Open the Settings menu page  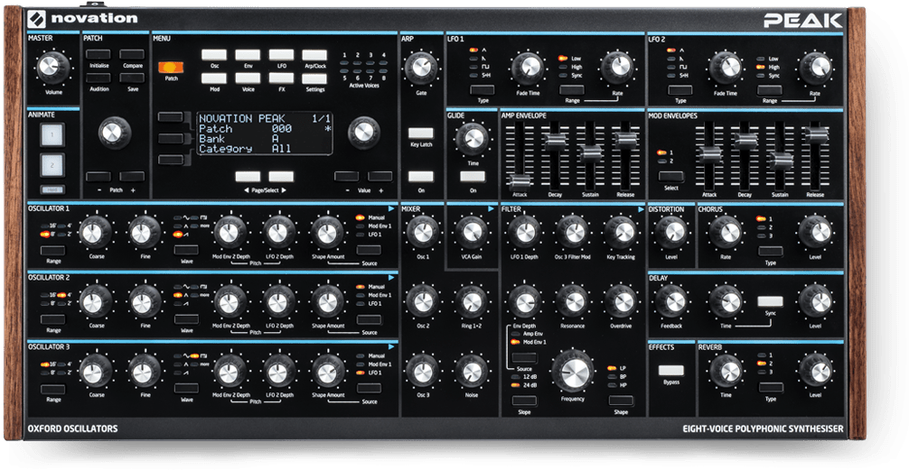coord(314,78)
